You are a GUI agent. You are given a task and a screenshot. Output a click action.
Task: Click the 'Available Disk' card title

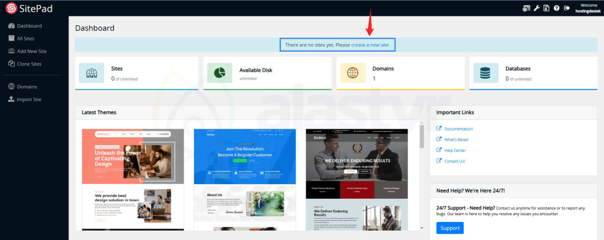coord(256,70)
